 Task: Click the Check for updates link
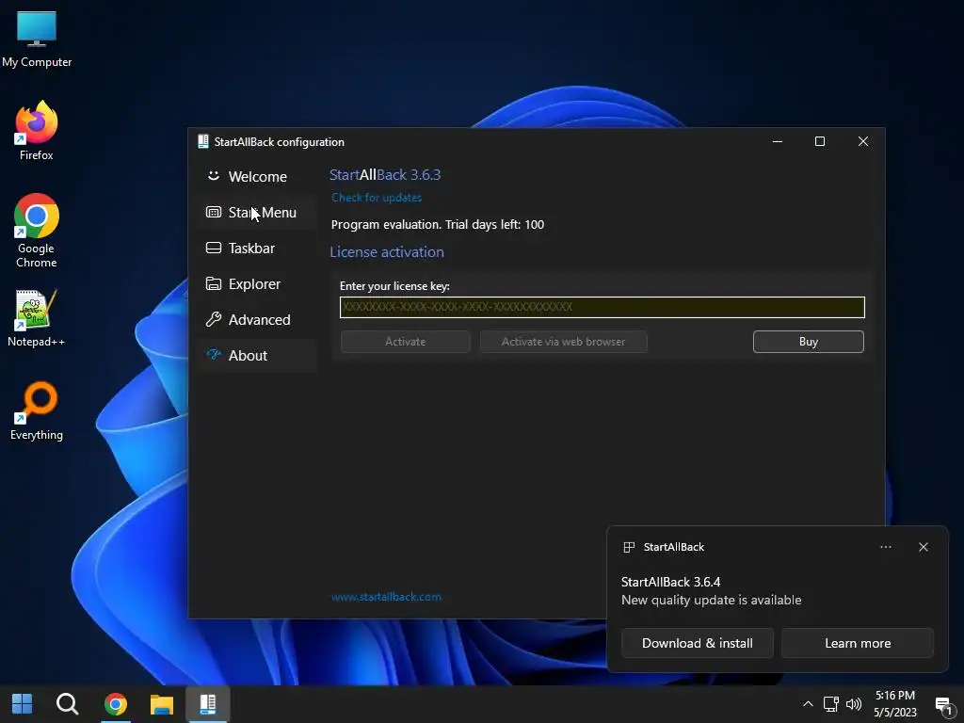pyautogui.click(x=377, y=198)
